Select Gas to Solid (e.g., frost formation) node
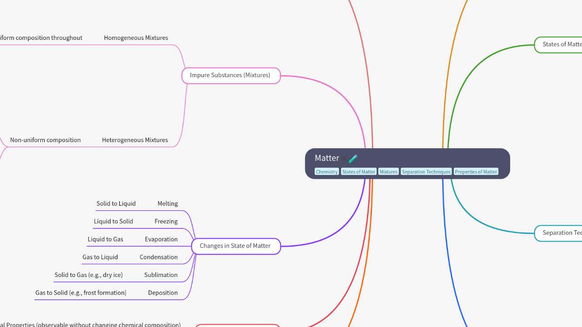The width and height of the screenshot is (582, 327). coord(81,292)
